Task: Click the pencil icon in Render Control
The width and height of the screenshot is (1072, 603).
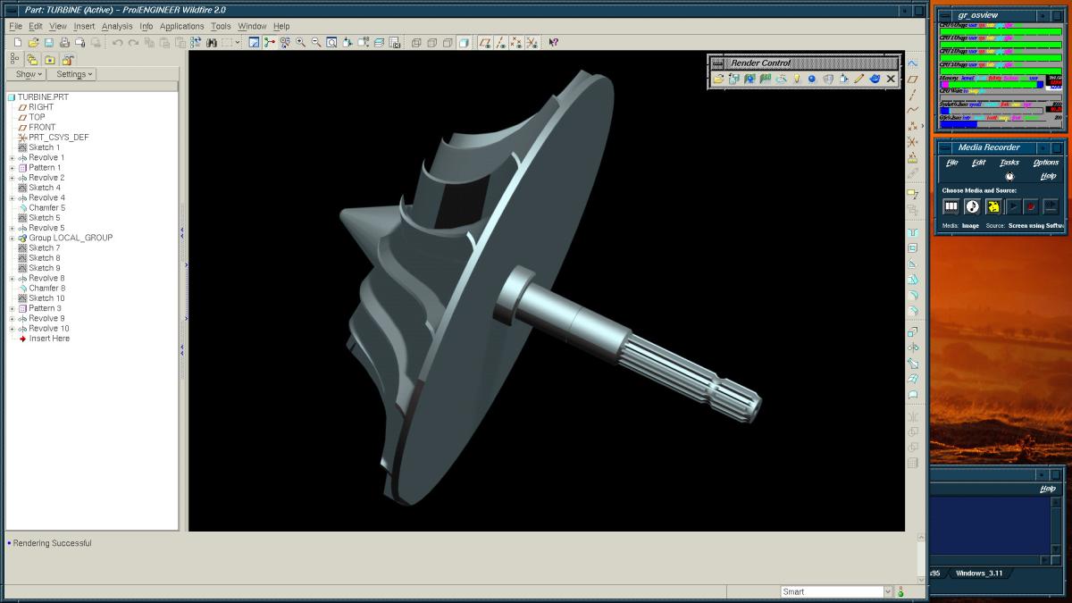Action: point(858,79)
